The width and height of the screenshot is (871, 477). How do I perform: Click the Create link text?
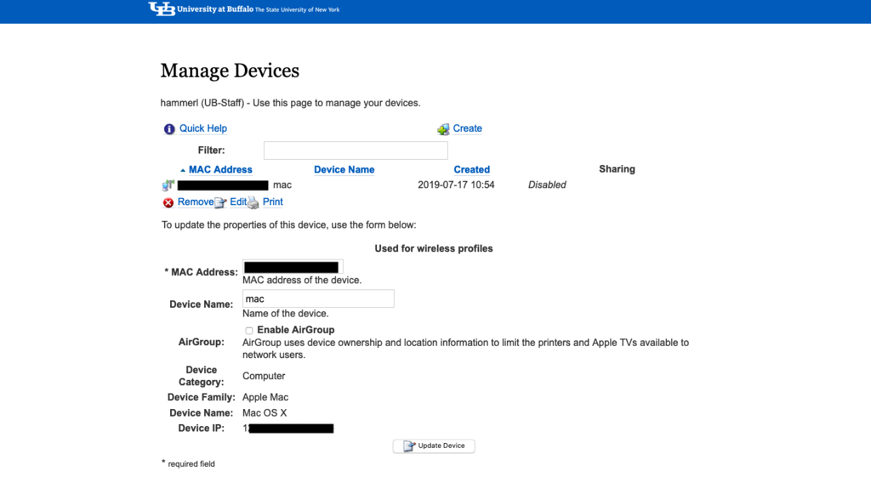point(467,128)
